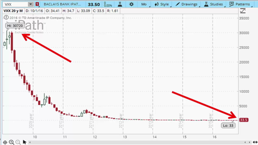Select the pointer cursor tool icon
258x145 pixels.
coord(25,142)
